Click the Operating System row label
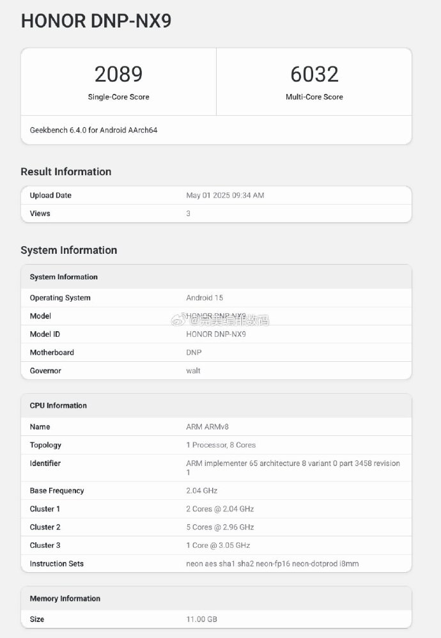 pyautogui.click(x=60, y=297)
